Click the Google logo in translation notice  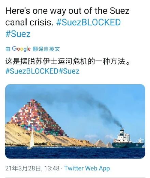click(21, 49)
